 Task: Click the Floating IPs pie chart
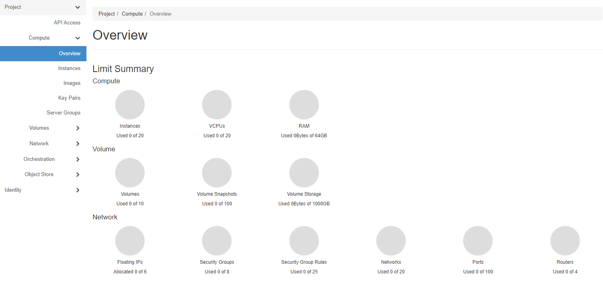coord(130,241)
